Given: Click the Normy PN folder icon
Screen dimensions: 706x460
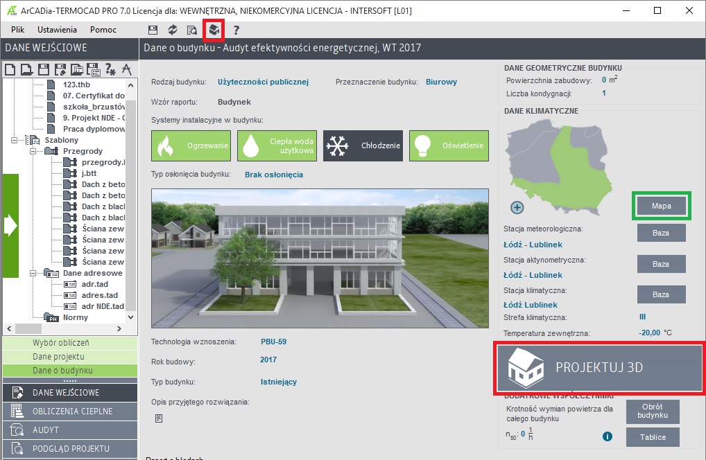Looking at the screenshot, I should point(51,317).
